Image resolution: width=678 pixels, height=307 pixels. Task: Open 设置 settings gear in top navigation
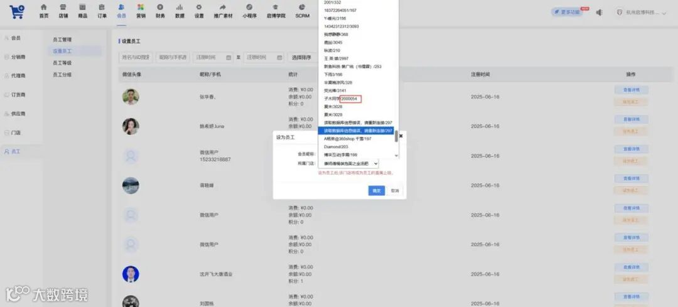(x=199, y=11)
